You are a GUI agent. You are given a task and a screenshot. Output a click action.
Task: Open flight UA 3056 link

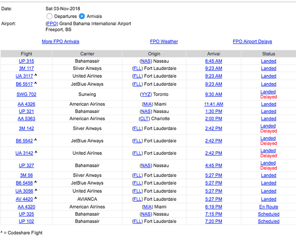24,191
